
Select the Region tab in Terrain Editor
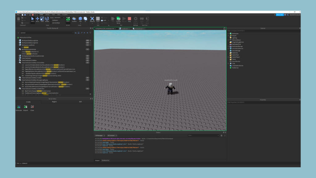(x=54, y=102)
